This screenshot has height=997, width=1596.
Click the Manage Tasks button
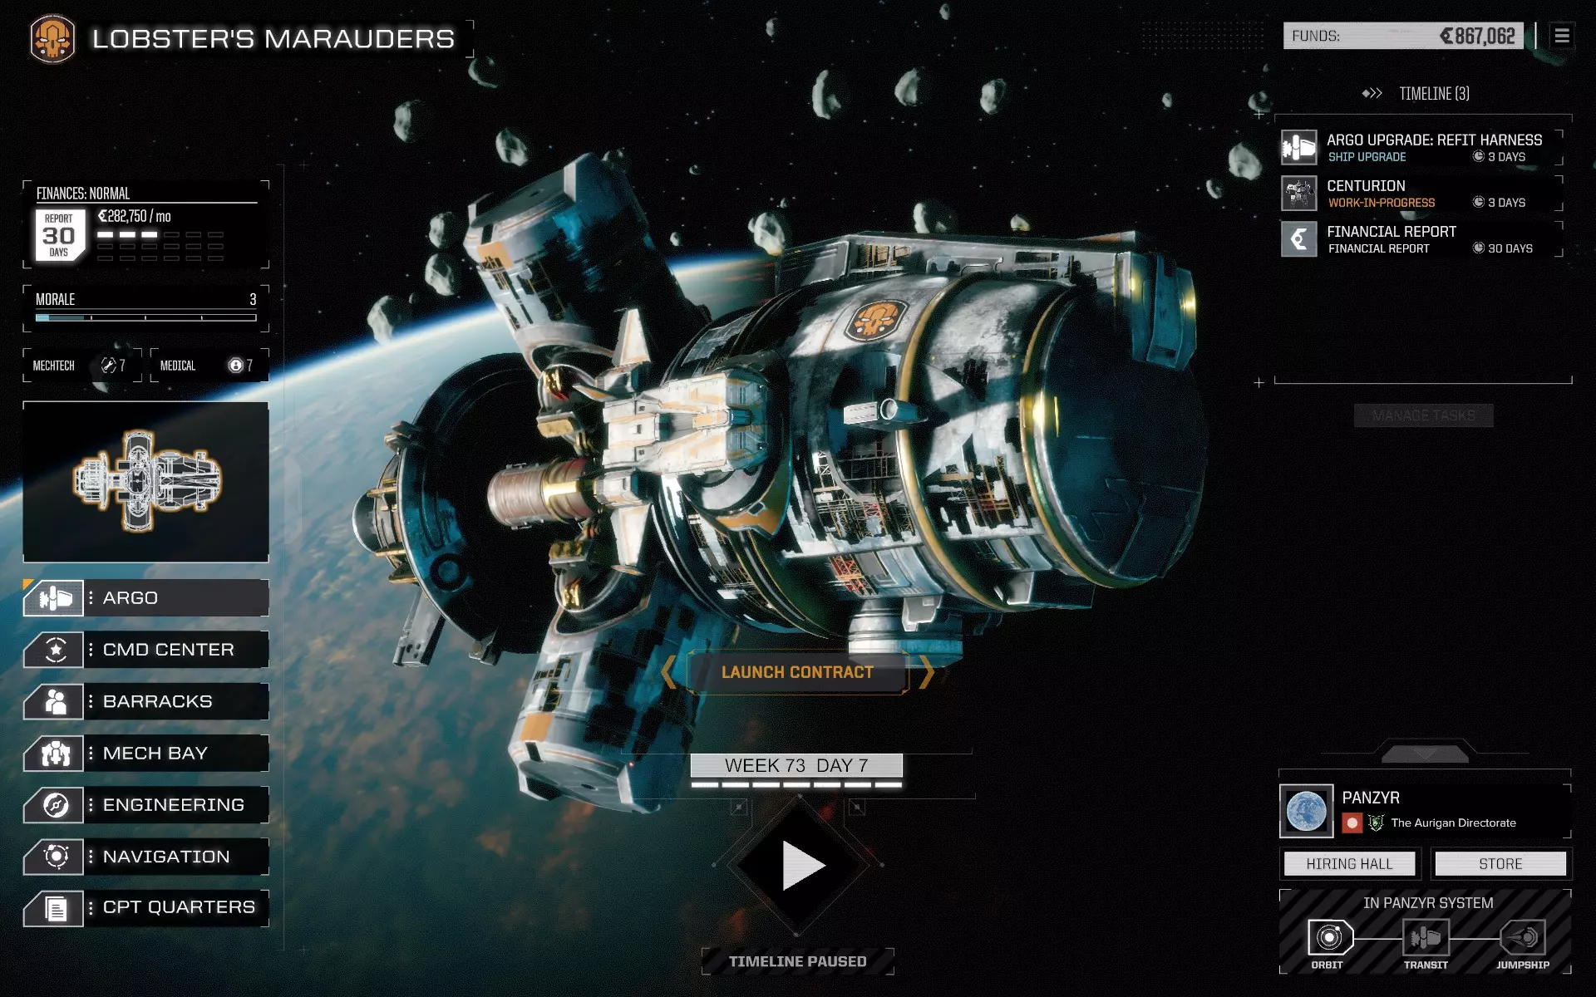(x=1424, y=415)
